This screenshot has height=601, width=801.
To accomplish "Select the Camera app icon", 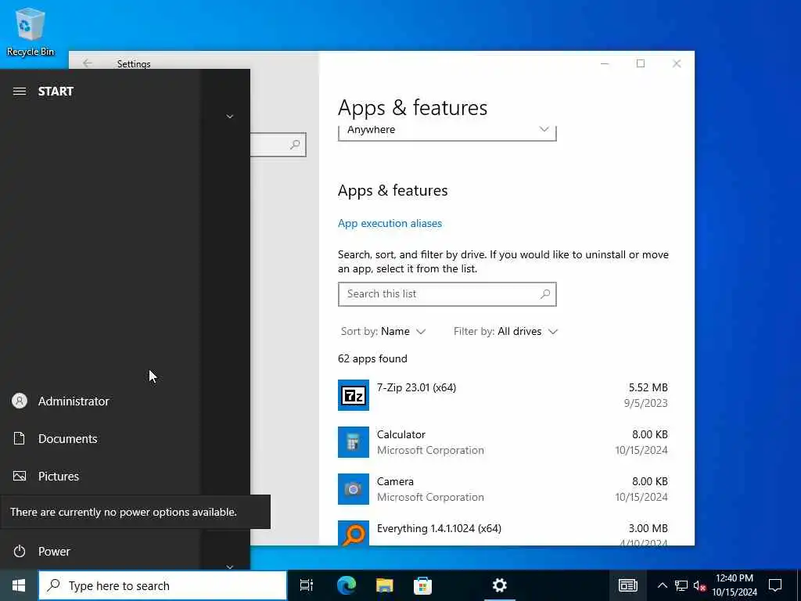I will tap(354, 489).
